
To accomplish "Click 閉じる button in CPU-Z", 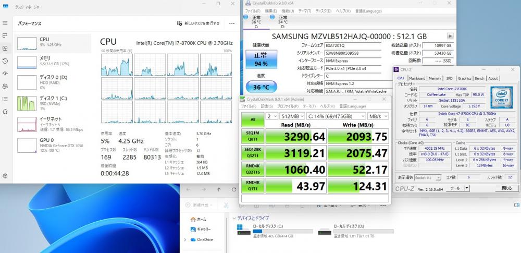I will click(x=507, y=188).
